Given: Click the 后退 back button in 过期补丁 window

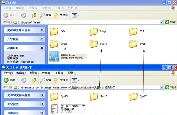Looking at the screenshot, I should 9,80.
